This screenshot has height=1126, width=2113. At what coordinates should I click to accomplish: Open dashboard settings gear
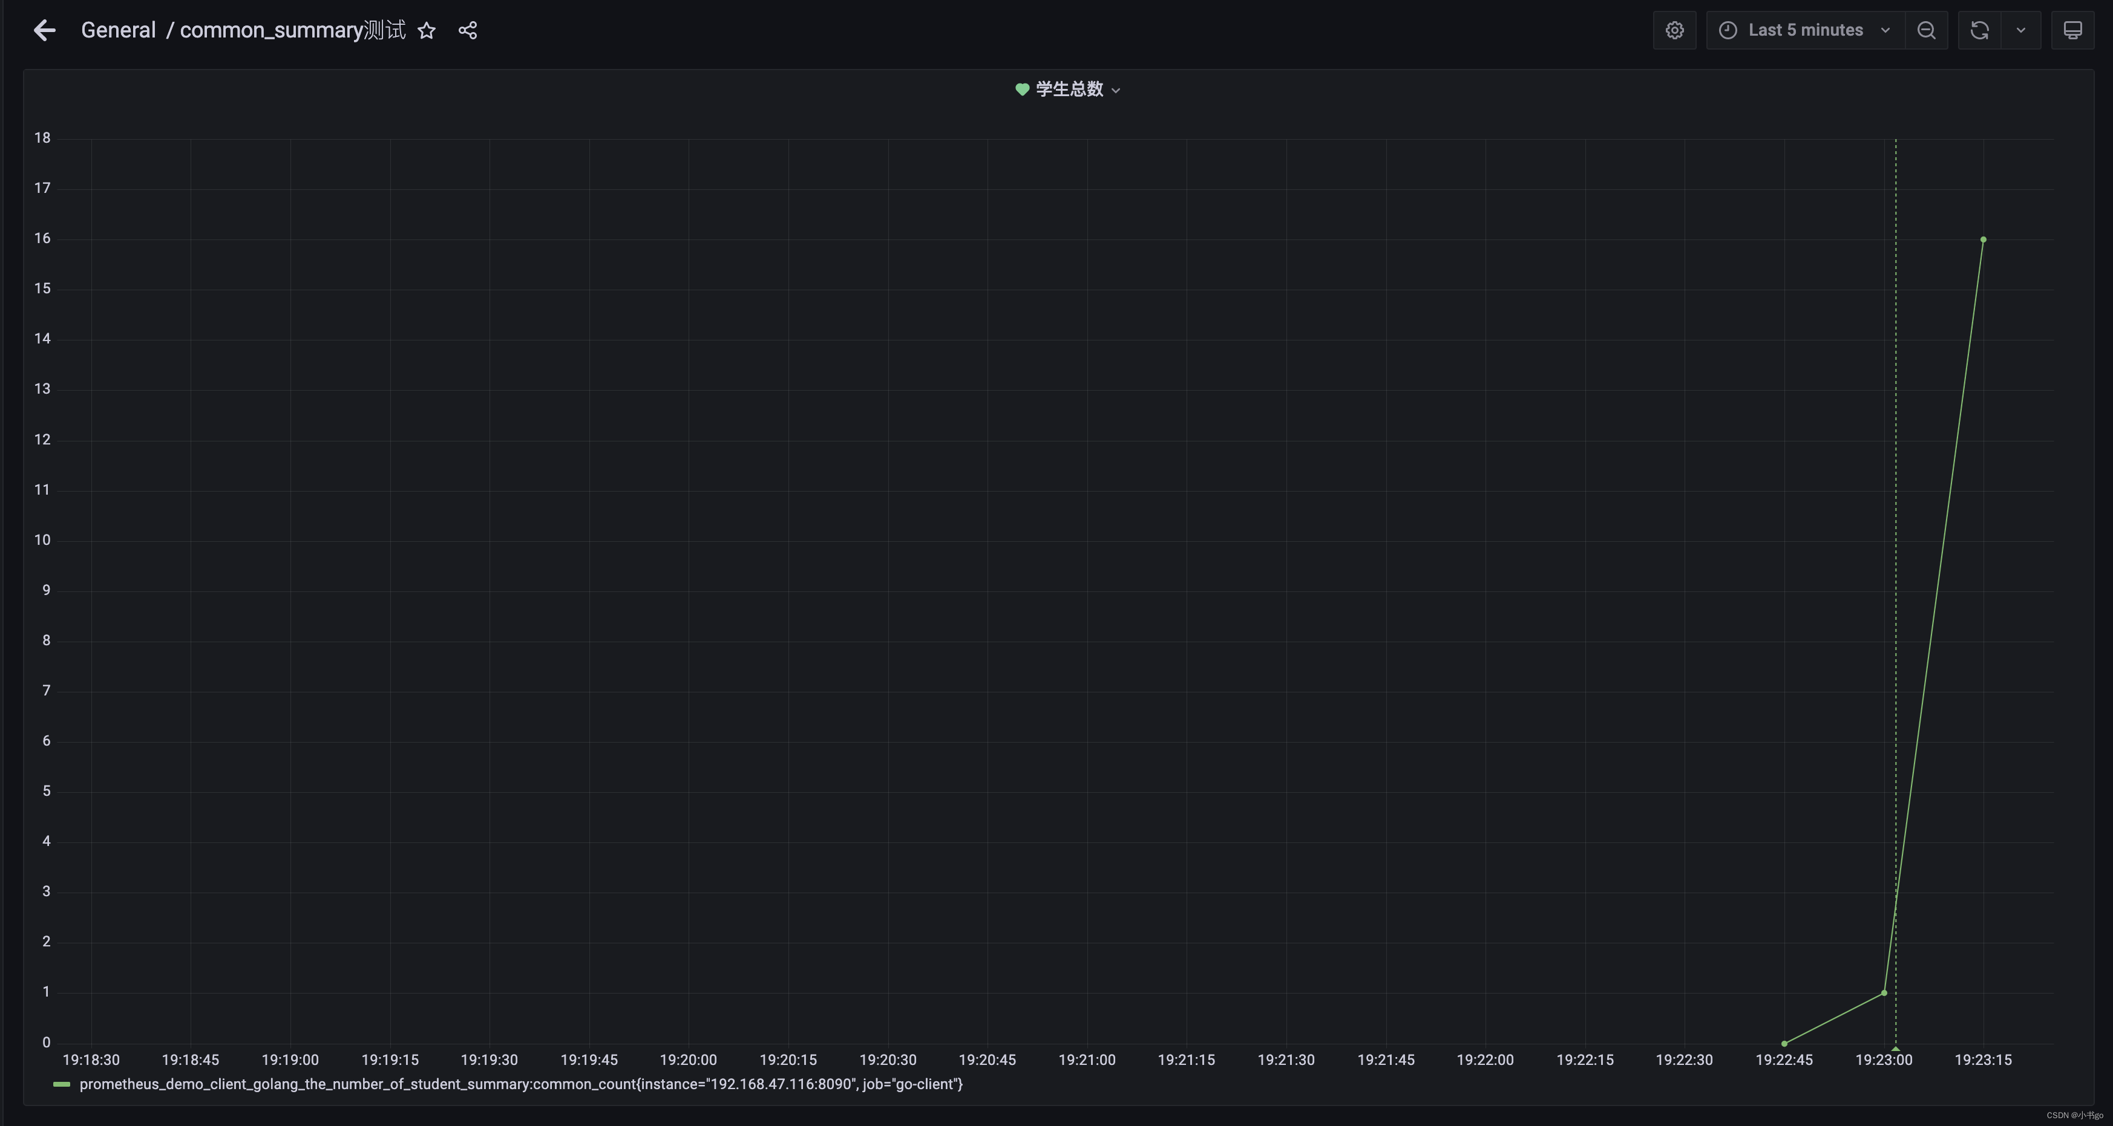tap(1674, 30)
